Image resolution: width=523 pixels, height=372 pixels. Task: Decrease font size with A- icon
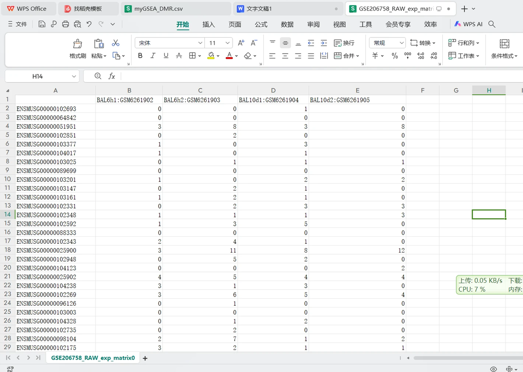pos(254,43)
